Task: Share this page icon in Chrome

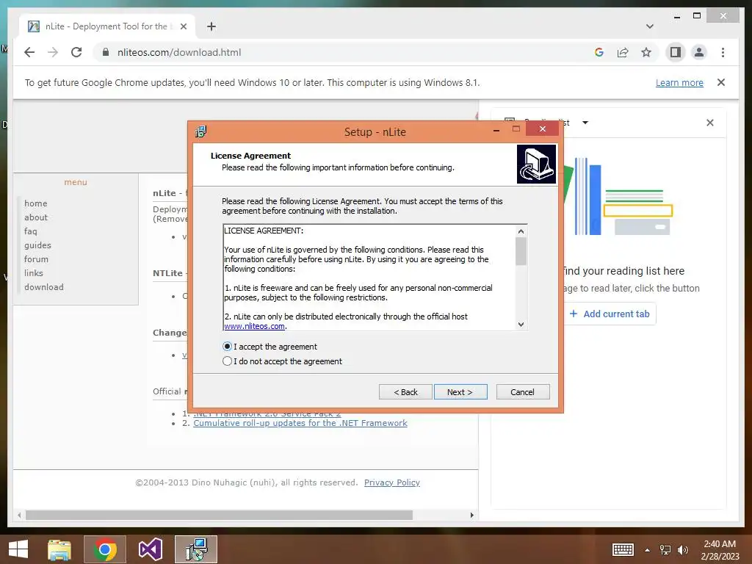Action: coord(623,52)
